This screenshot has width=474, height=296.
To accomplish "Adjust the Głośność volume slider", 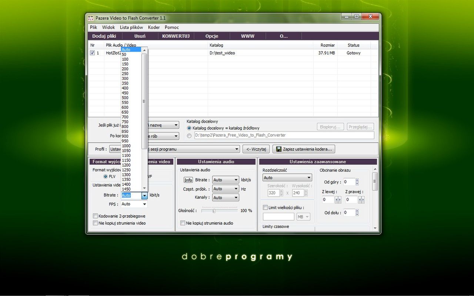I will coord(214,211).
